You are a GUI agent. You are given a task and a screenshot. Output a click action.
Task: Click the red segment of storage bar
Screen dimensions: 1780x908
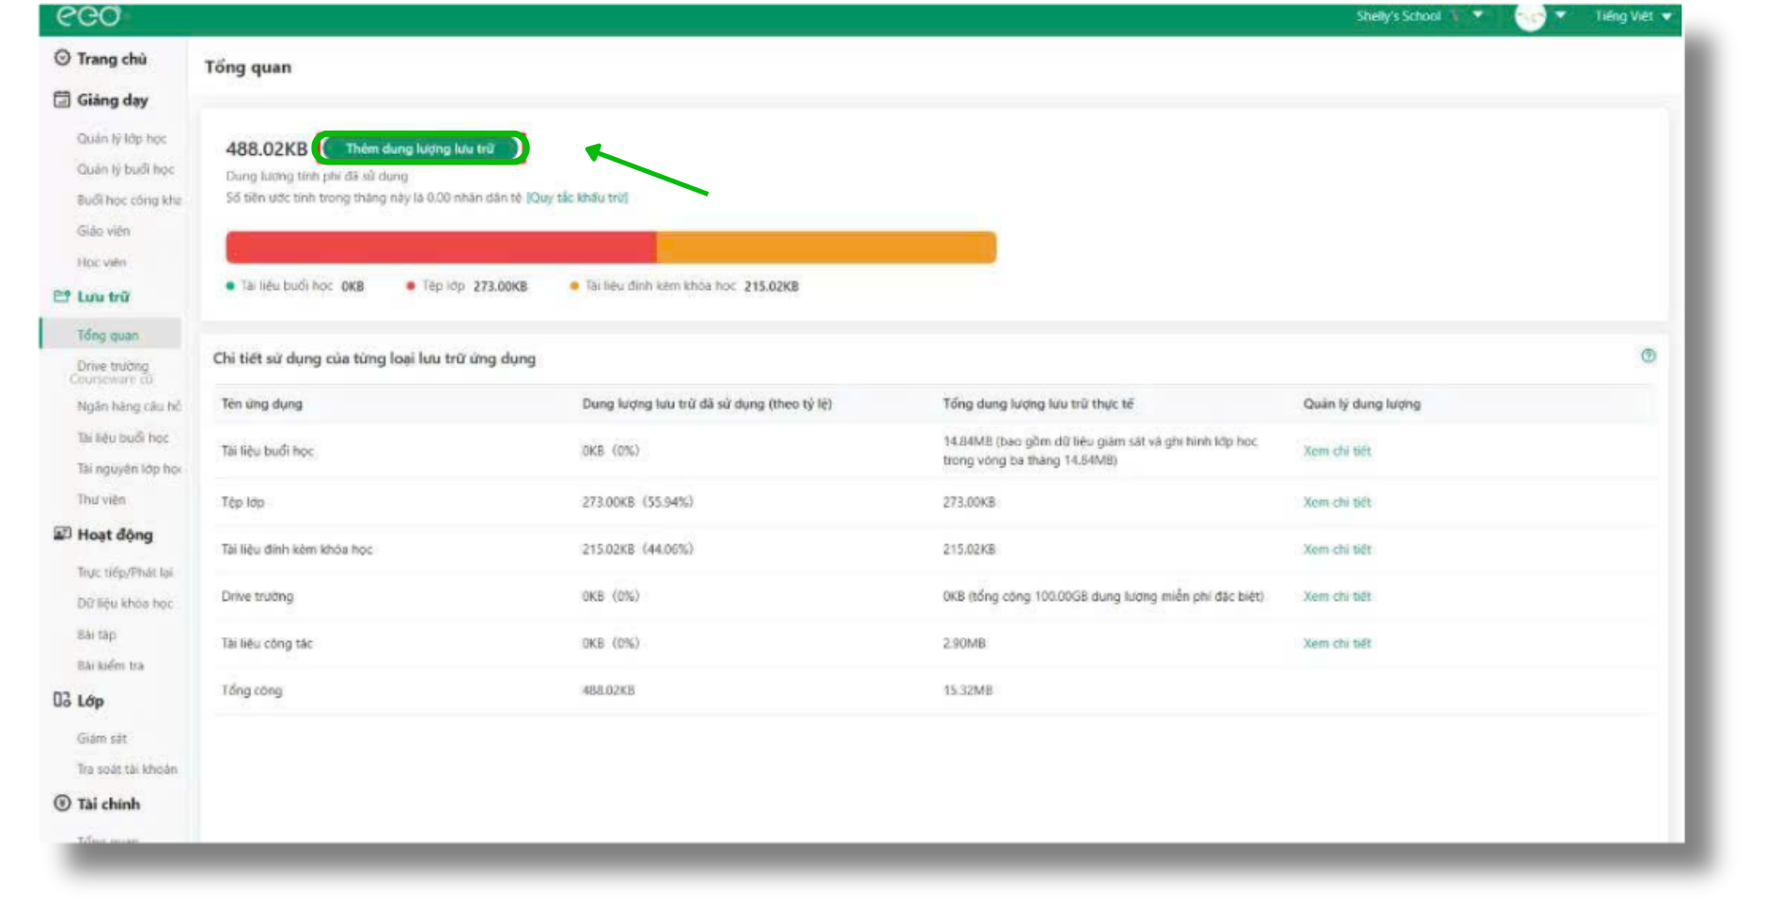pyautogui.click(x=440, y=248)
